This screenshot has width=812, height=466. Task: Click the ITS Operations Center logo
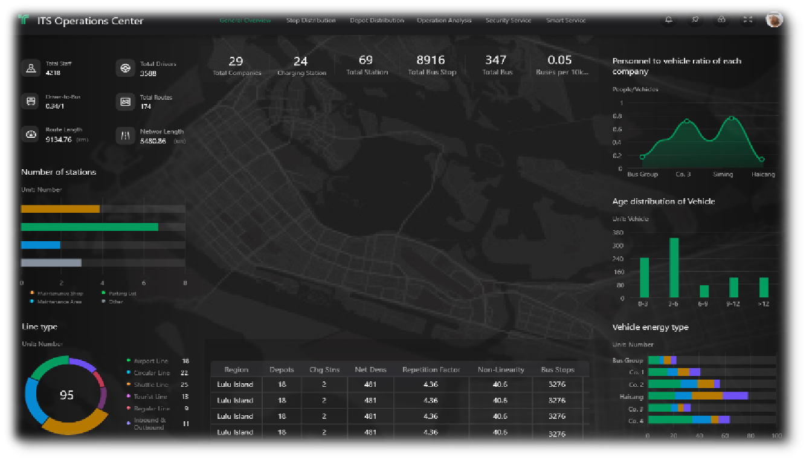coord(24,20)
